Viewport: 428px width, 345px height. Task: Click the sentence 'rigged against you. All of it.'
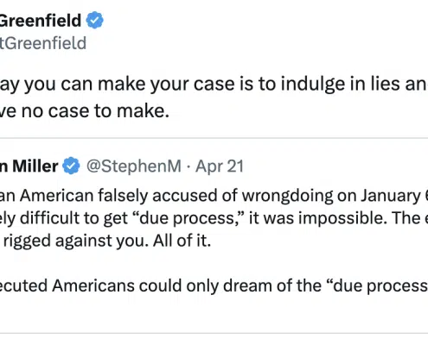[107, 241]
